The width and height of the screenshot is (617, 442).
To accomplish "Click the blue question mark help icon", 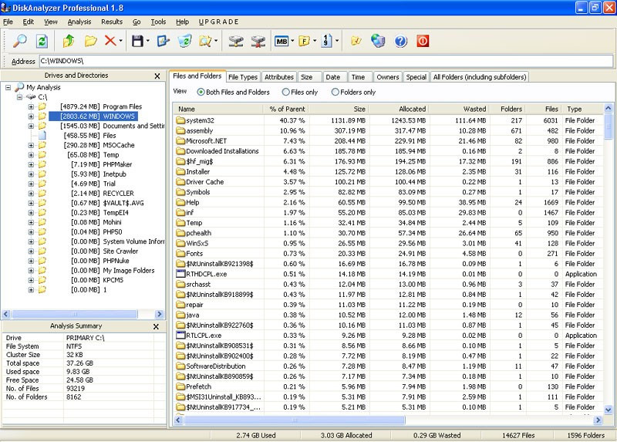I will pos(400,41).
